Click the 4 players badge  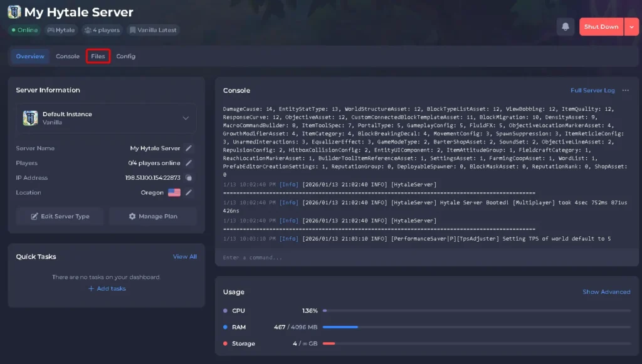102,30
